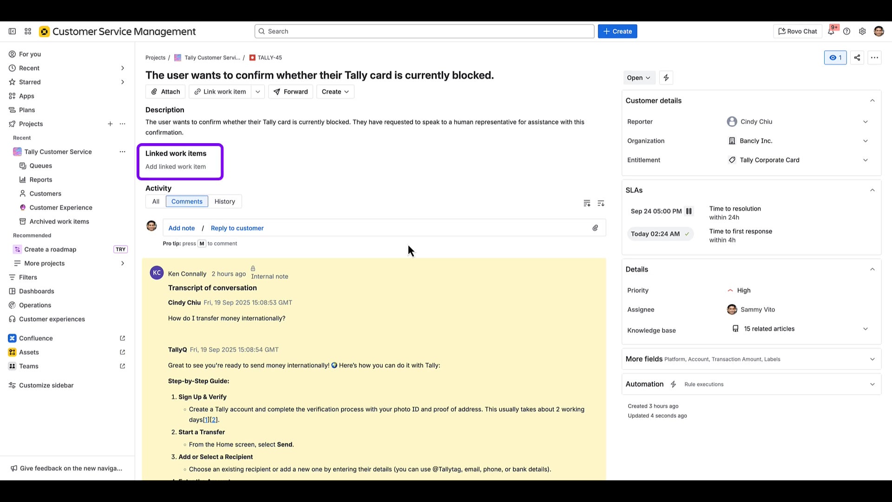The image size is (892, 502).
Task: Click the blue Create button
Action: tap(617, 31)
